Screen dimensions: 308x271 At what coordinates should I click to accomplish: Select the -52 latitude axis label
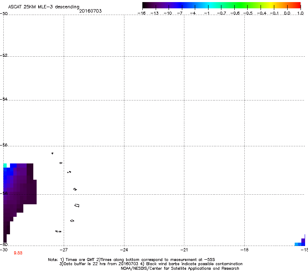click(4, 55)
